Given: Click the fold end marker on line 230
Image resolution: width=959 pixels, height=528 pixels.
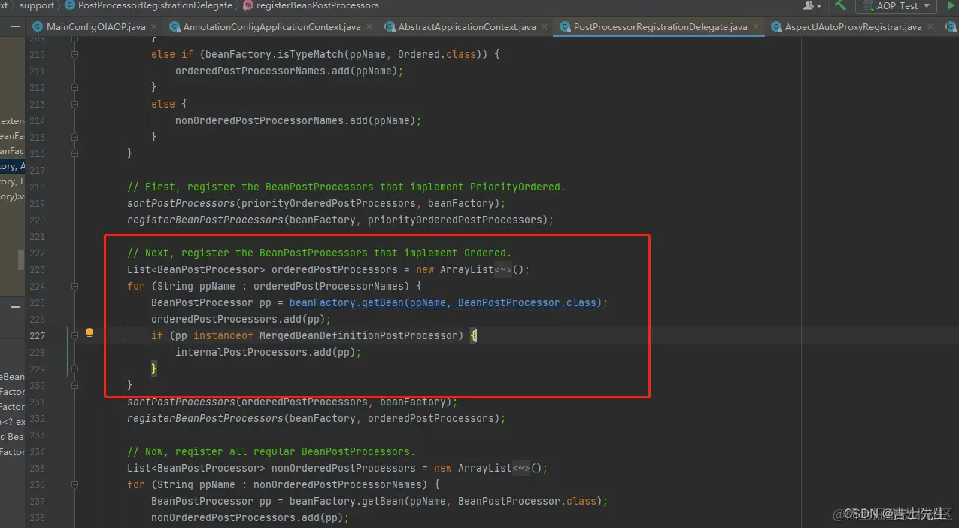Looking at the screenshot, I should coord(74,386).
